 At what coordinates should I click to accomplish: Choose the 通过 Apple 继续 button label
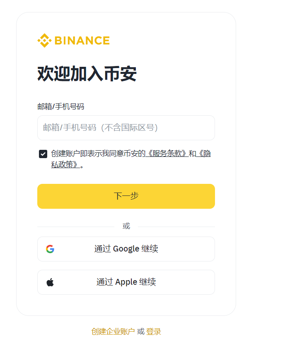(126, 282)
